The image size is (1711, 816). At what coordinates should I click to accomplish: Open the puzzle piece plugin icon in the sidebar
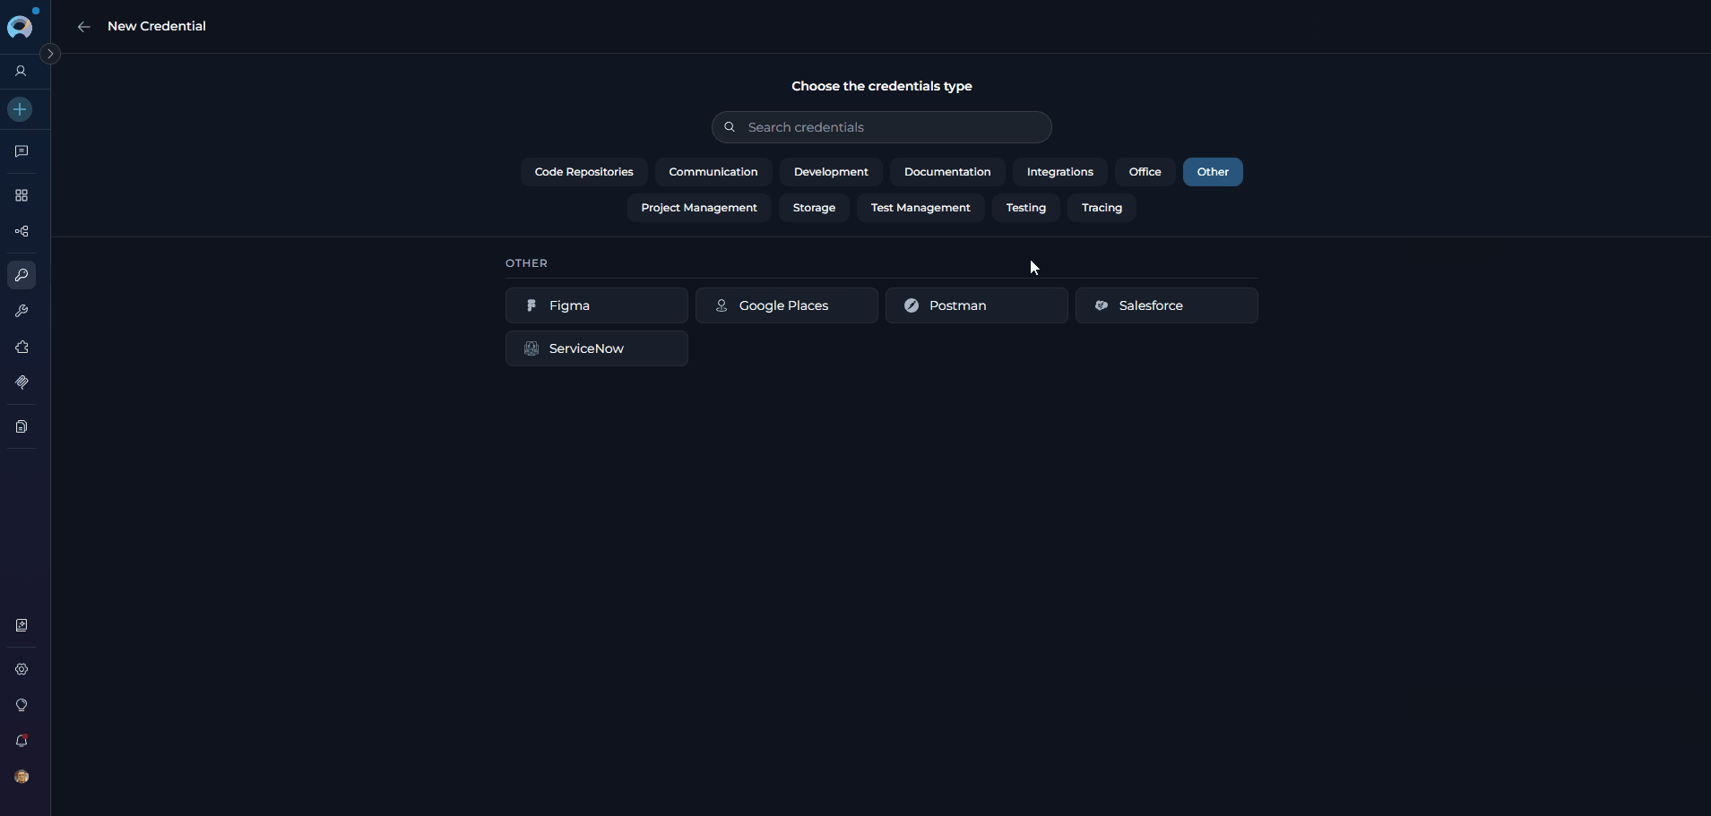[22, 347]
